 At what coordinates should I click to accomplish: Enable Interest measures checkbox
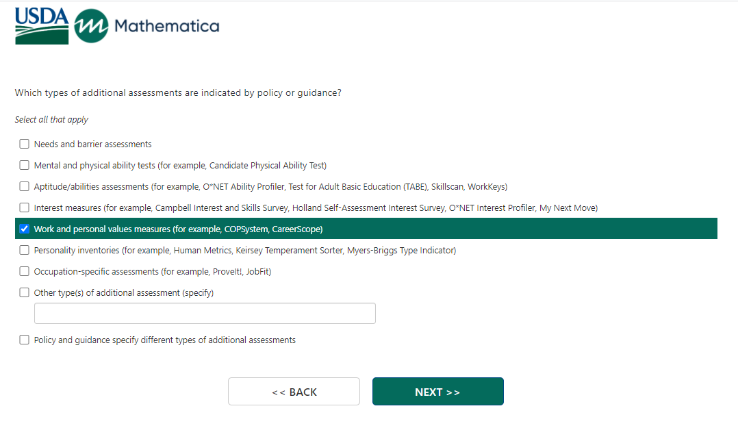pos(25,208)
